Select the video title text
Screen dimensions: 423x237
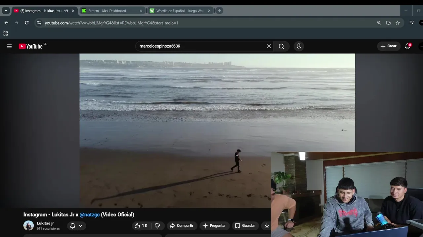(79, 215)
